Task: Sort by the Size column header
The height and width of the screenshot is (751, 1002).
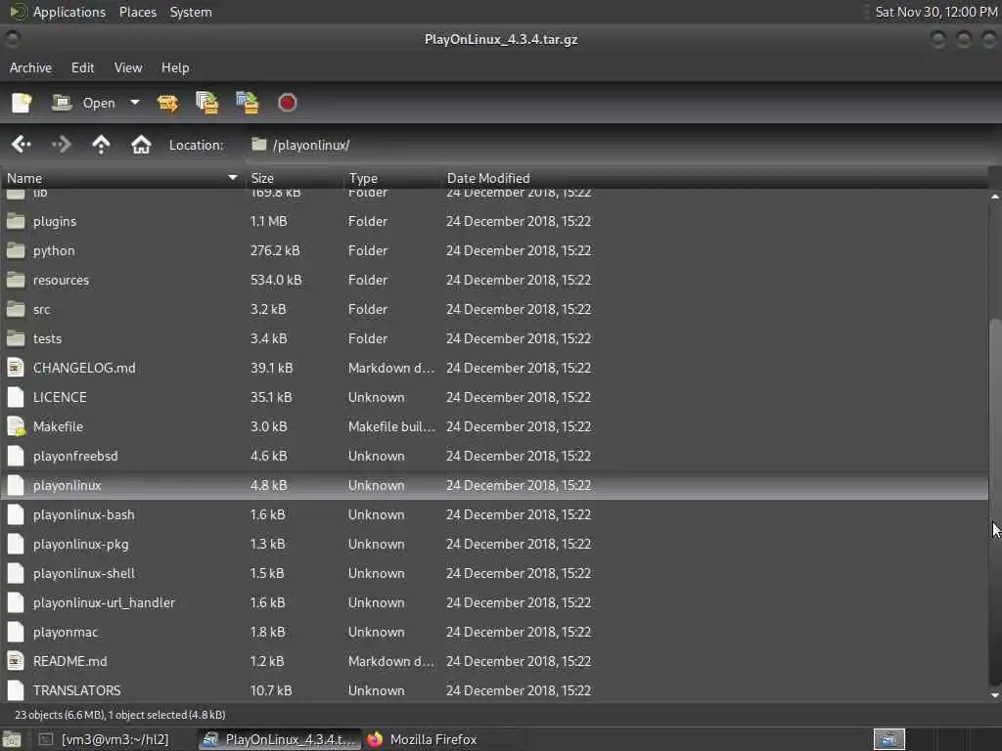Action: 294,178
